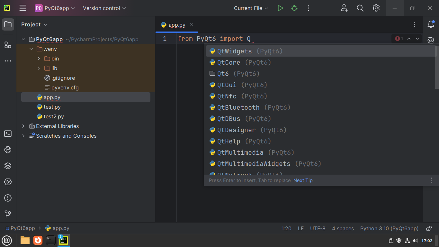The width and height of the screenshot is (439, 247).
Task: Open editor tab options menu
Action: [x=415, y=25]
